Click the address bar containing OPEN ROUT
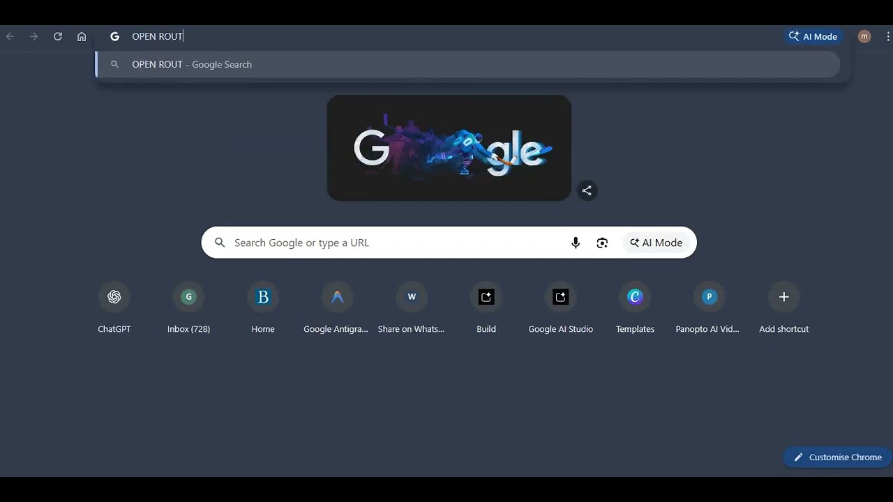Screen dimensions: 893x502 pyautogui.click(x=446, y=36)
